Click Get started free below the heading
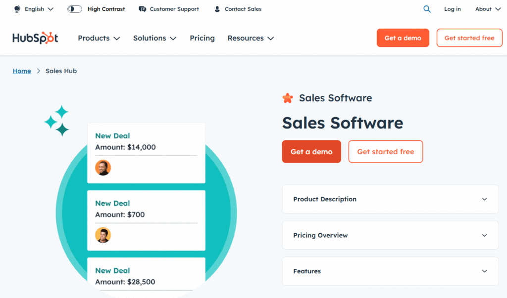 tap(385, 152)
